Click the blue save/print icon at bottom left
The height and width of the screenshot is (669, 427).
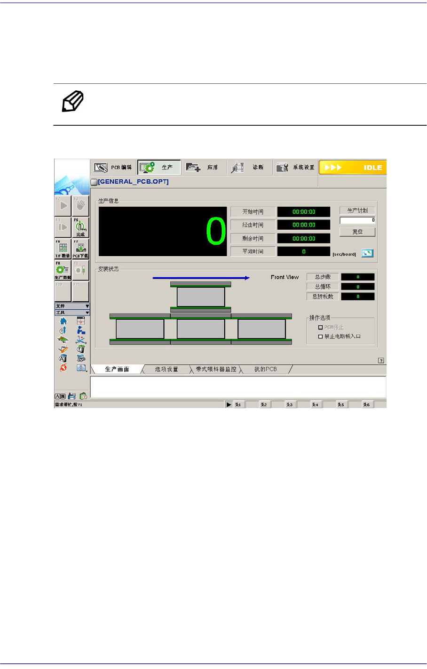click(72, 396)
